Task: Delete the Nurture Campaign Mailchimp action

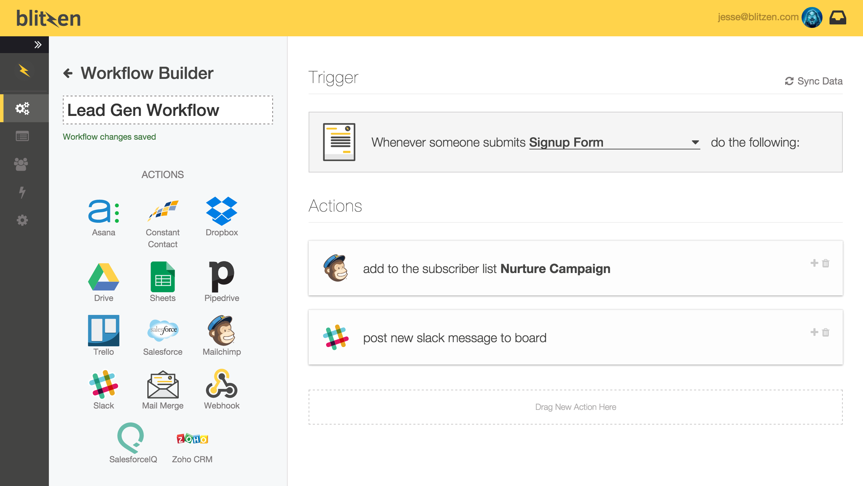Action: (x=826, y=263)
